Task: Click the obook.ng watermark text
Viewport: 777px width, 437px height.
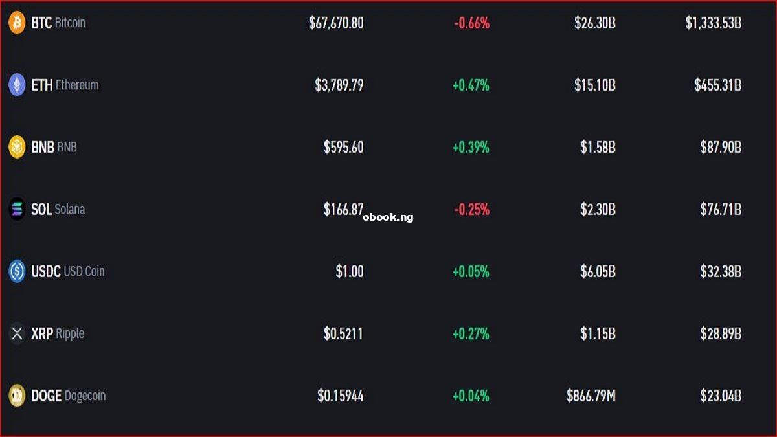Action: (388, 218)
